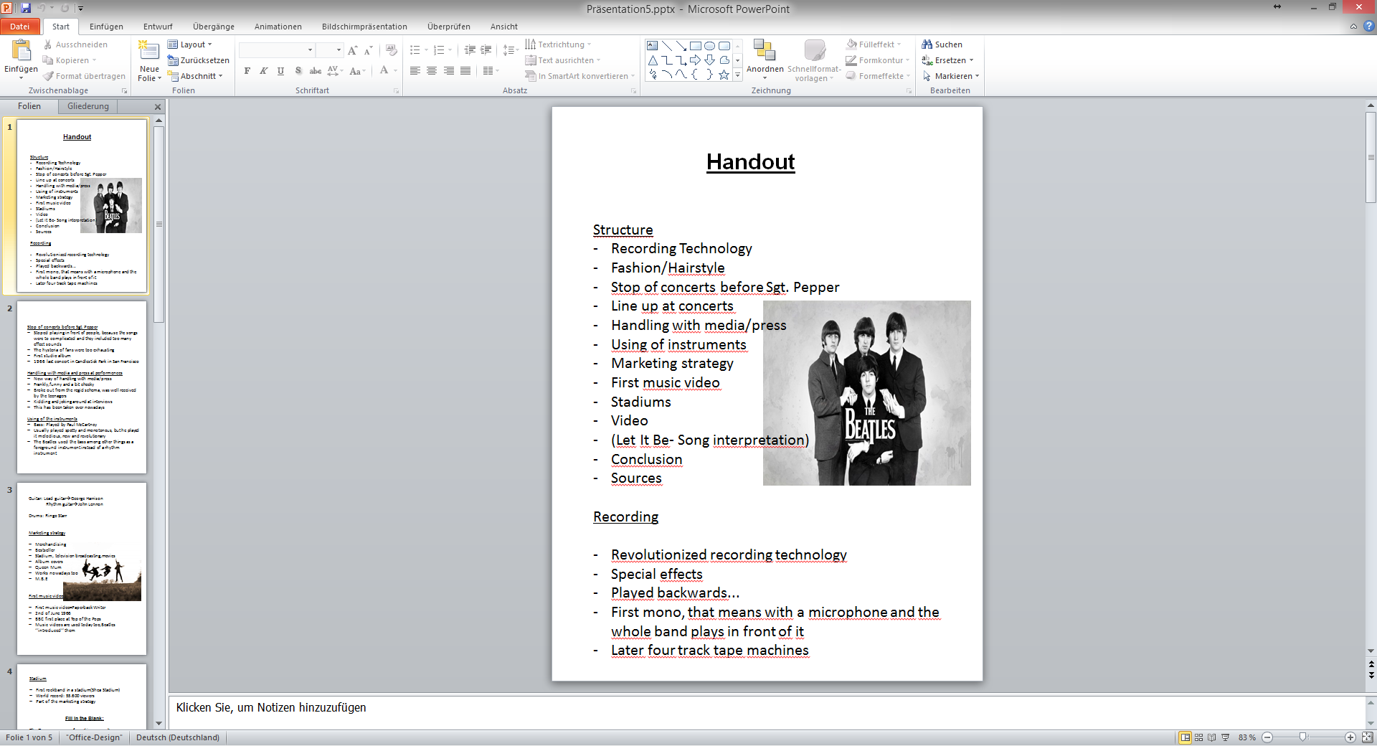This screenshot has width=1377, height=746.
Task: Toggle bold (F) formatting
Action: (247, 71)
